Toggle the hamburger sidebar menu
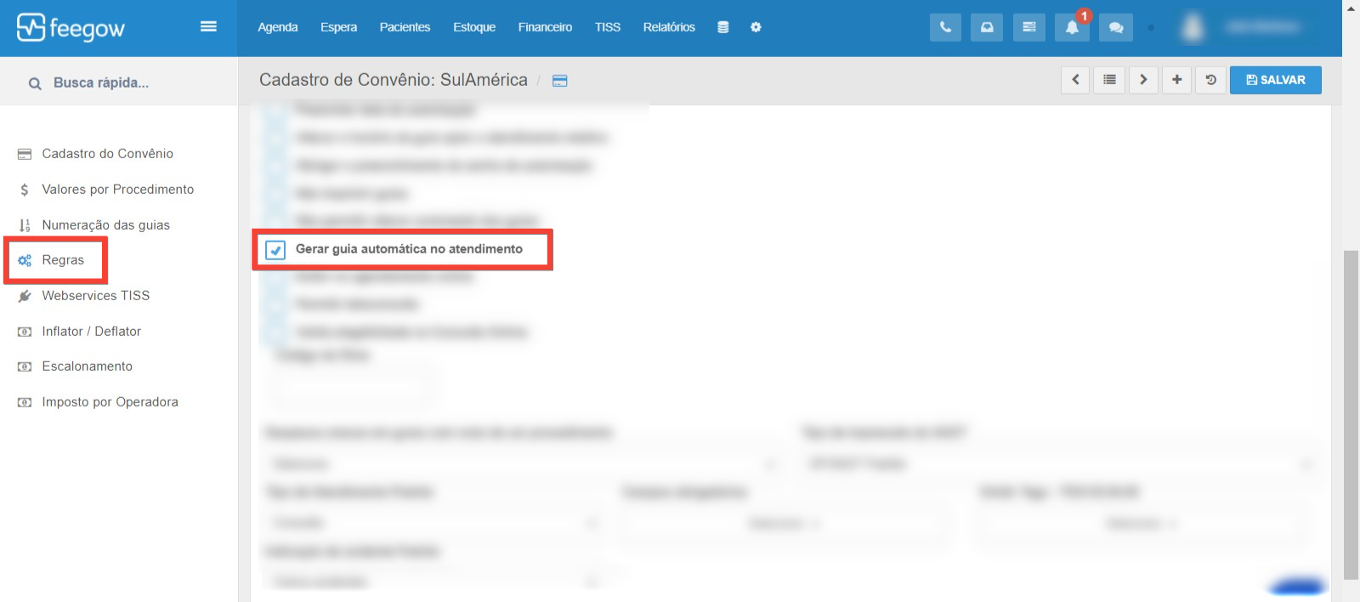 [208, 26]
